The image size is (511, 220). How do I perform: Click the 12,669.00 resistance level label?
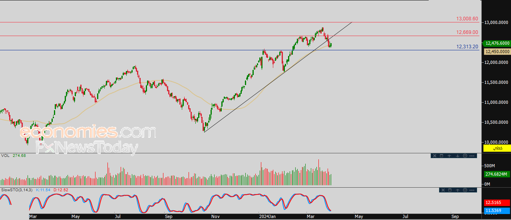click(467, 32)
